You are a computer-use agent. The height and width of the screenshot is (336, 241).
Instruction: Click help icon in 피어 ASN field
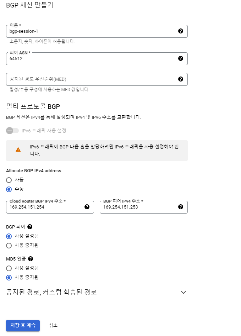(x=181, y=58)
